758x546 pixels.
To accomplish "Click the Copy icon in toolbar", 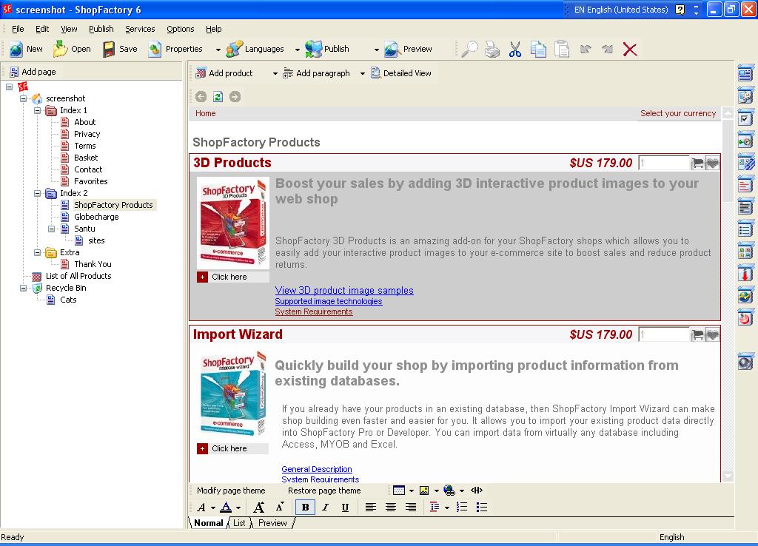I will tap(538, 50).
